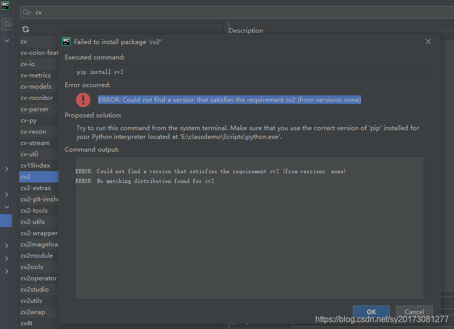This screenshot has height=329, width=454.
Task: Confirm the error dialog with OK
Action: coord(371,312)
